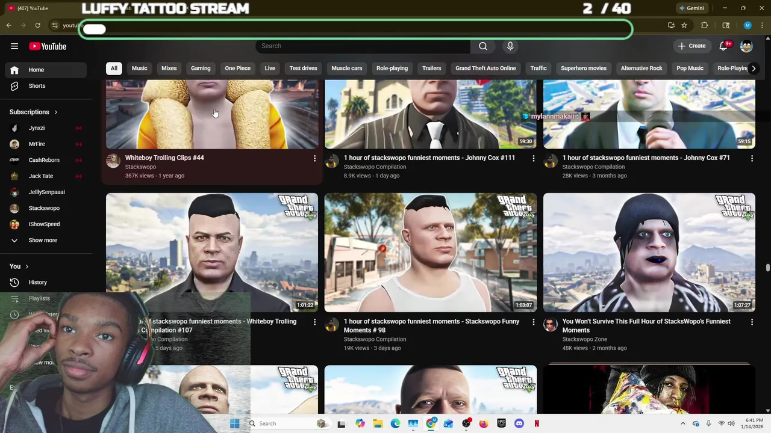Open Firefox from the taskbar
Screen dimensions: 771x433
click(x=484, y=423)
